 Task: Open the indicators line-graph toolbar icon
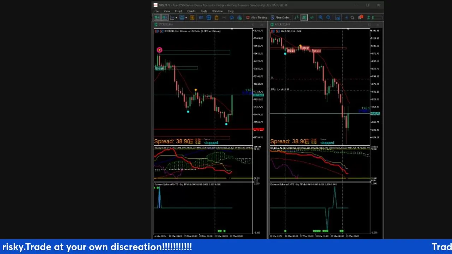click(x=172, y=17)
